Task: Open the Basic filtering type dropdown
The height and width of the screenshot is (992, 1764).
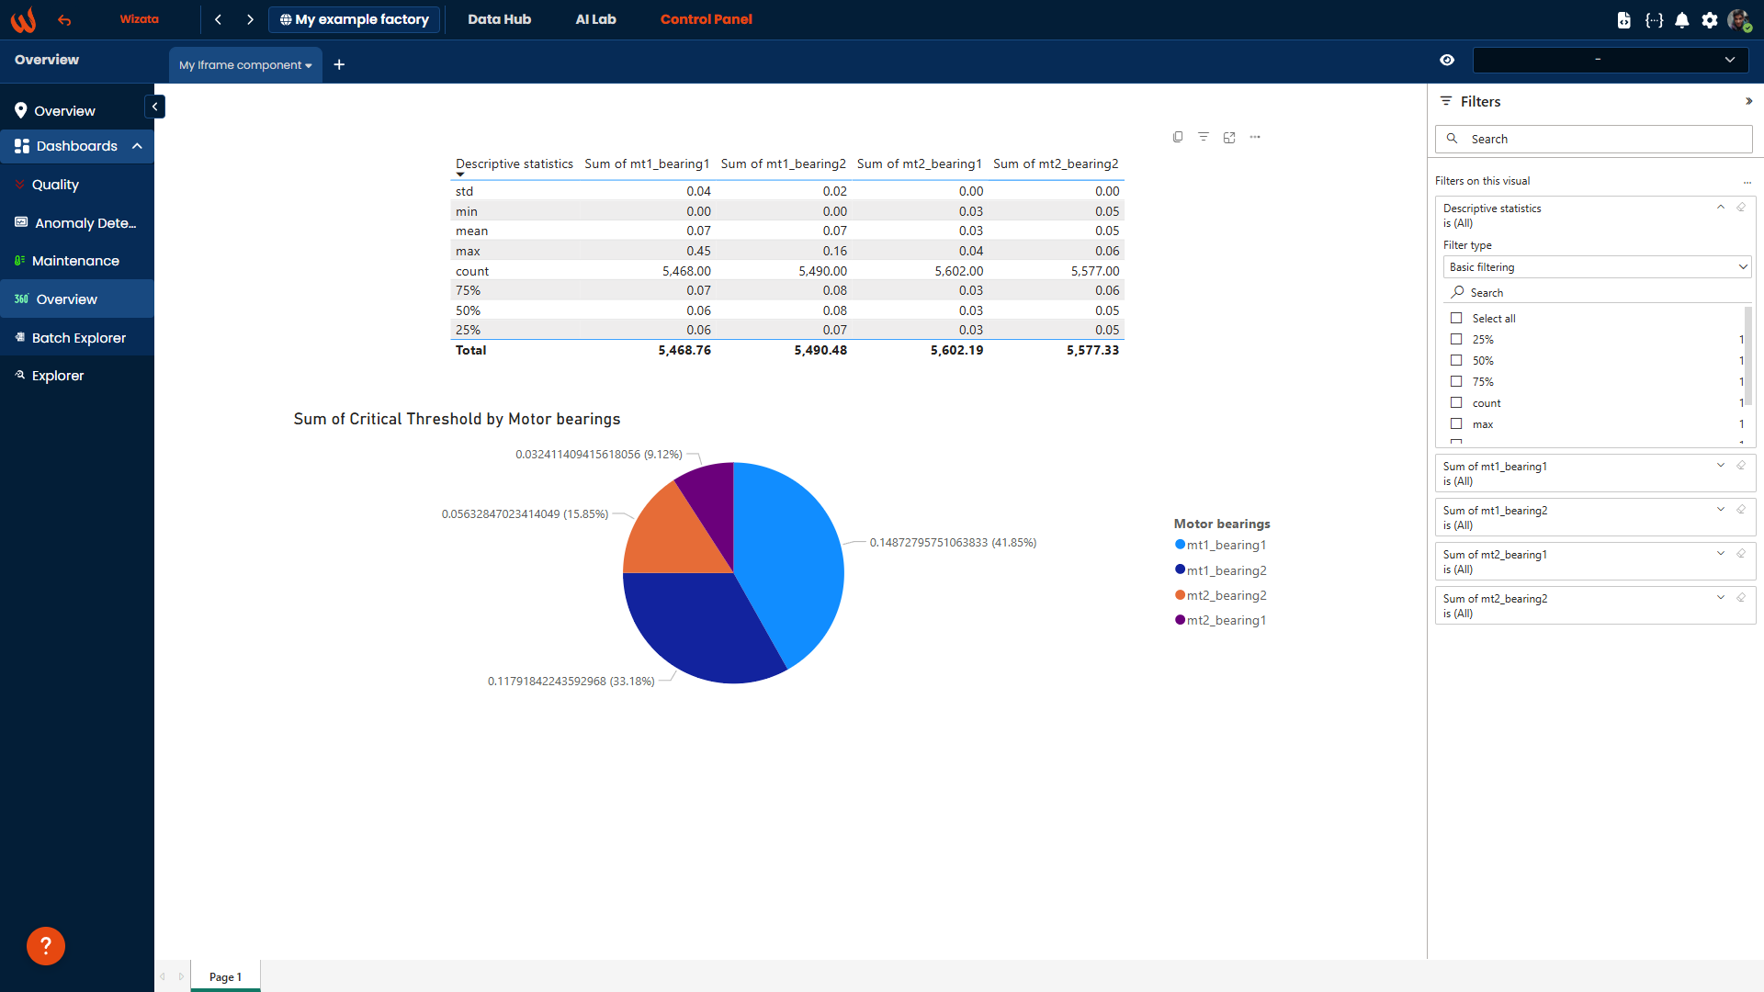Action: point(1595,267)
